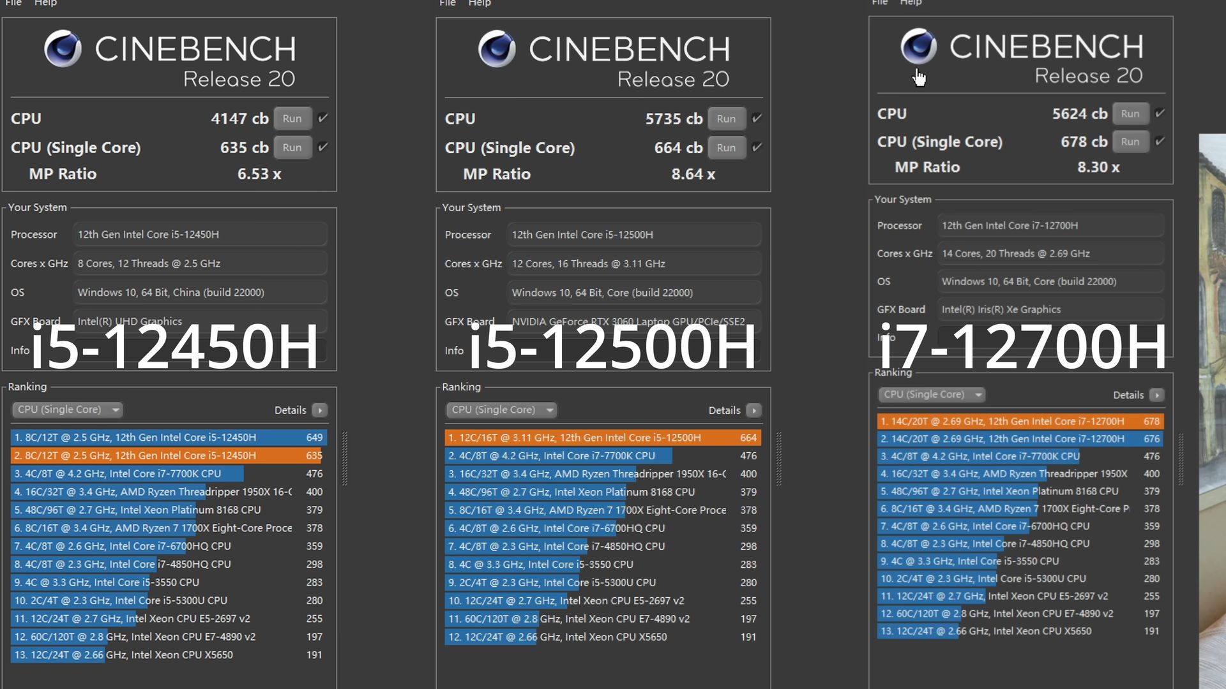
Task: Open ranking Details arrow in i5-12450H window
Action: [x=321, y=410]
